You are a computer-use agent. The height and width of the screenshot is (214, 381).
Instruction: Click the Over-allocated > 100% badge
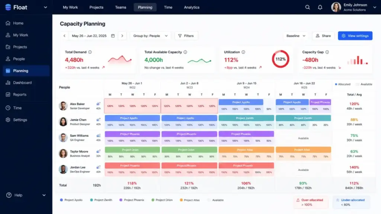pyautogui.click(x=311, y=202)
